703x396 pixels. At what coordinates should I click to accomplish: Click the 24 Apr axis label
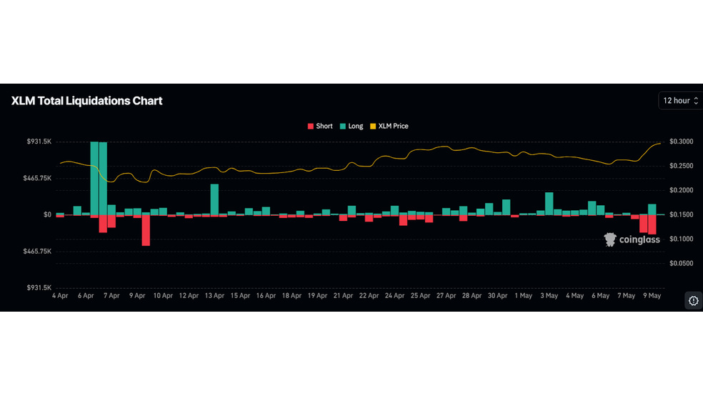(x=394, y=295)
